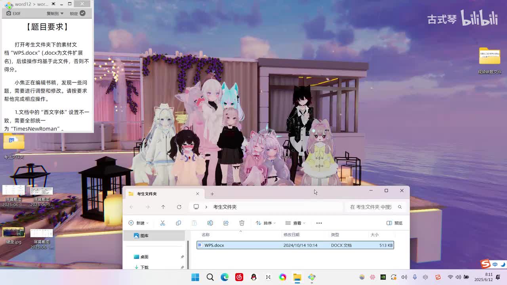Open NetEase Cloud Music from taskbar
Image resolution: width=507 pixels, height=285 pixels.
[x=239, y=277]
